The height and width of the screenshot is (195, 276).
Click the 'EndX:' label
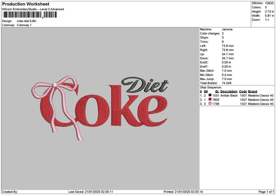tap(204, 63)
